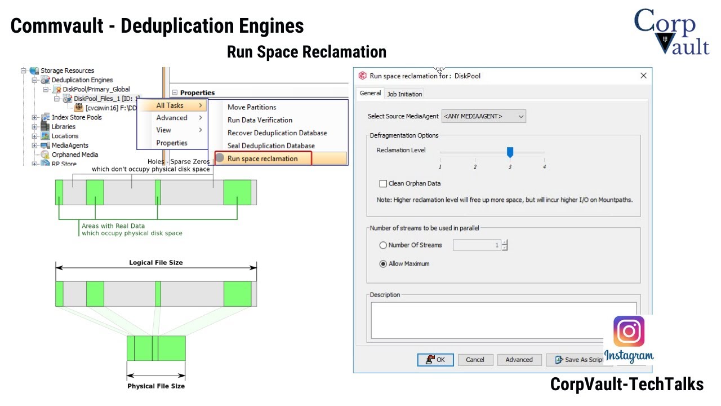Click the Advanced button in dialog
The width and height of the screenshot is (721, 406).
519,360
